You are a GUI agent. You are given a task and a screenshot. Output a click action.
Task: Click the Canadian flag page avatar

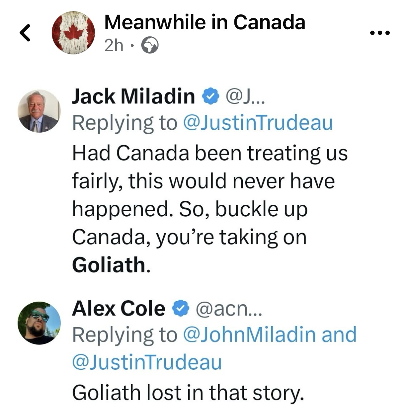click(x=74, y=33)
